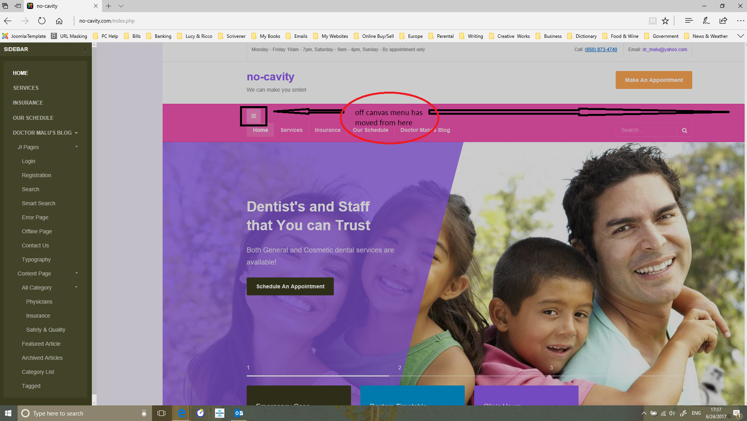Close the sidebar with the X icon
The width and height of the screenshot is (747, 421).
[x=85, y=50]
